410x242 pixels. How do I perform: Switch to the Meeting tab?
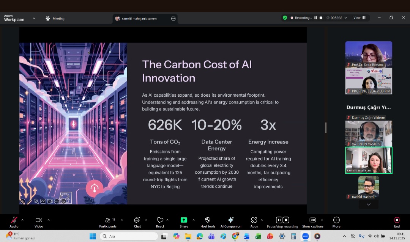(55, 19)
